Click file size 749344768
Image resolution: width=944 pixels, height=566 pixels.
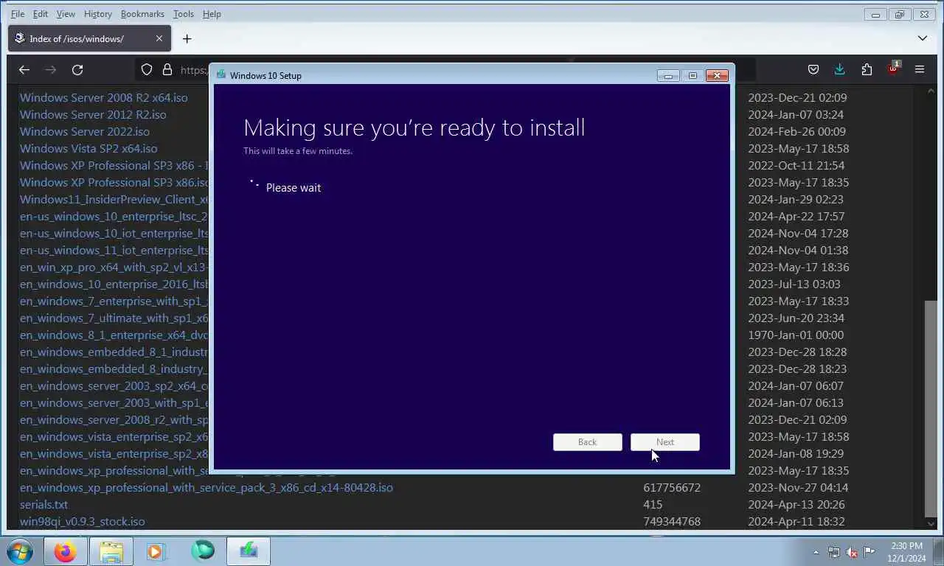point(672,521)
